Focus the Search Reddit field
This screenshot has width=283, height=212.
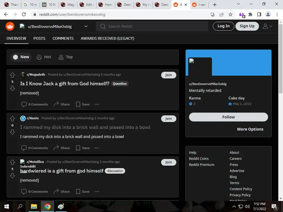152,26
